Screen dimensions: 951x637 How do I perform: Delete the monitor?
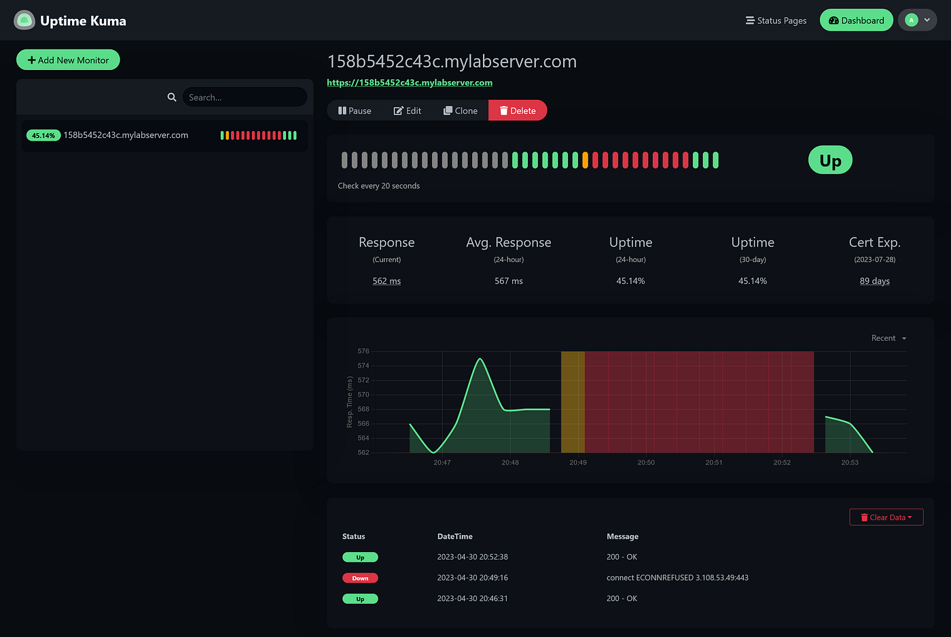(x=518, y=111)
